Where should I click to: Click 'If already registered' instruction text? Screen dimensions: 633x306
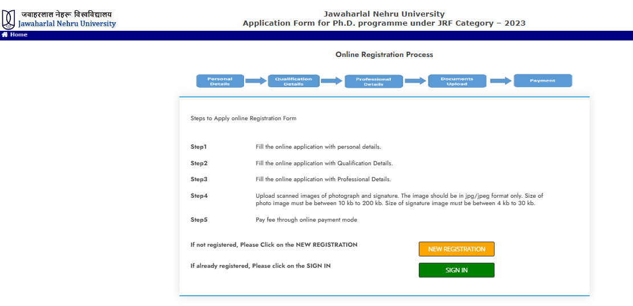coord(260,266)
